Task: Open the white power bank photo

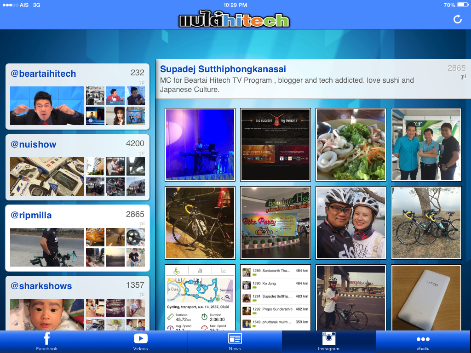Action: [x=426, y=297]
